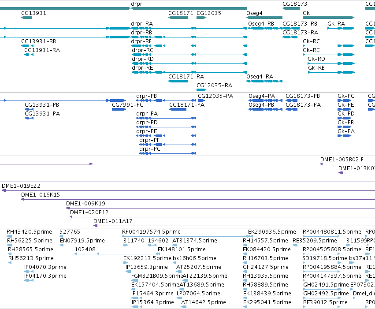The height and width of the screenshot is (309, 375).
Task: Click the CG13931 gene label
Action: point(33,13)
